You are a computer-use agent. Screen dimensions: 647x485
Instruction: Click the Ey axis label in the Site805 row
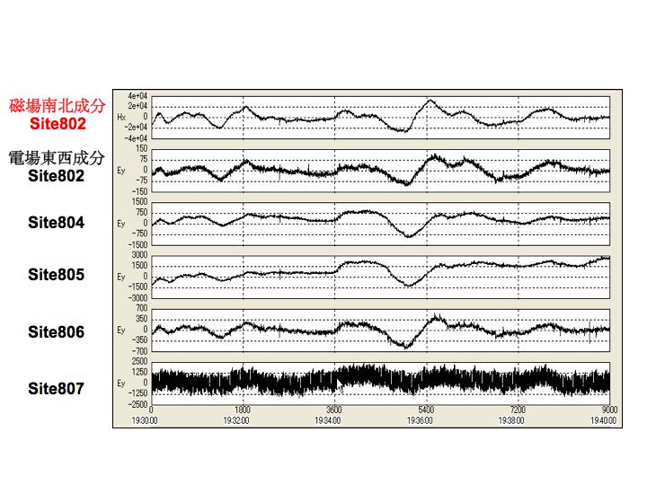tap(121, 277)
